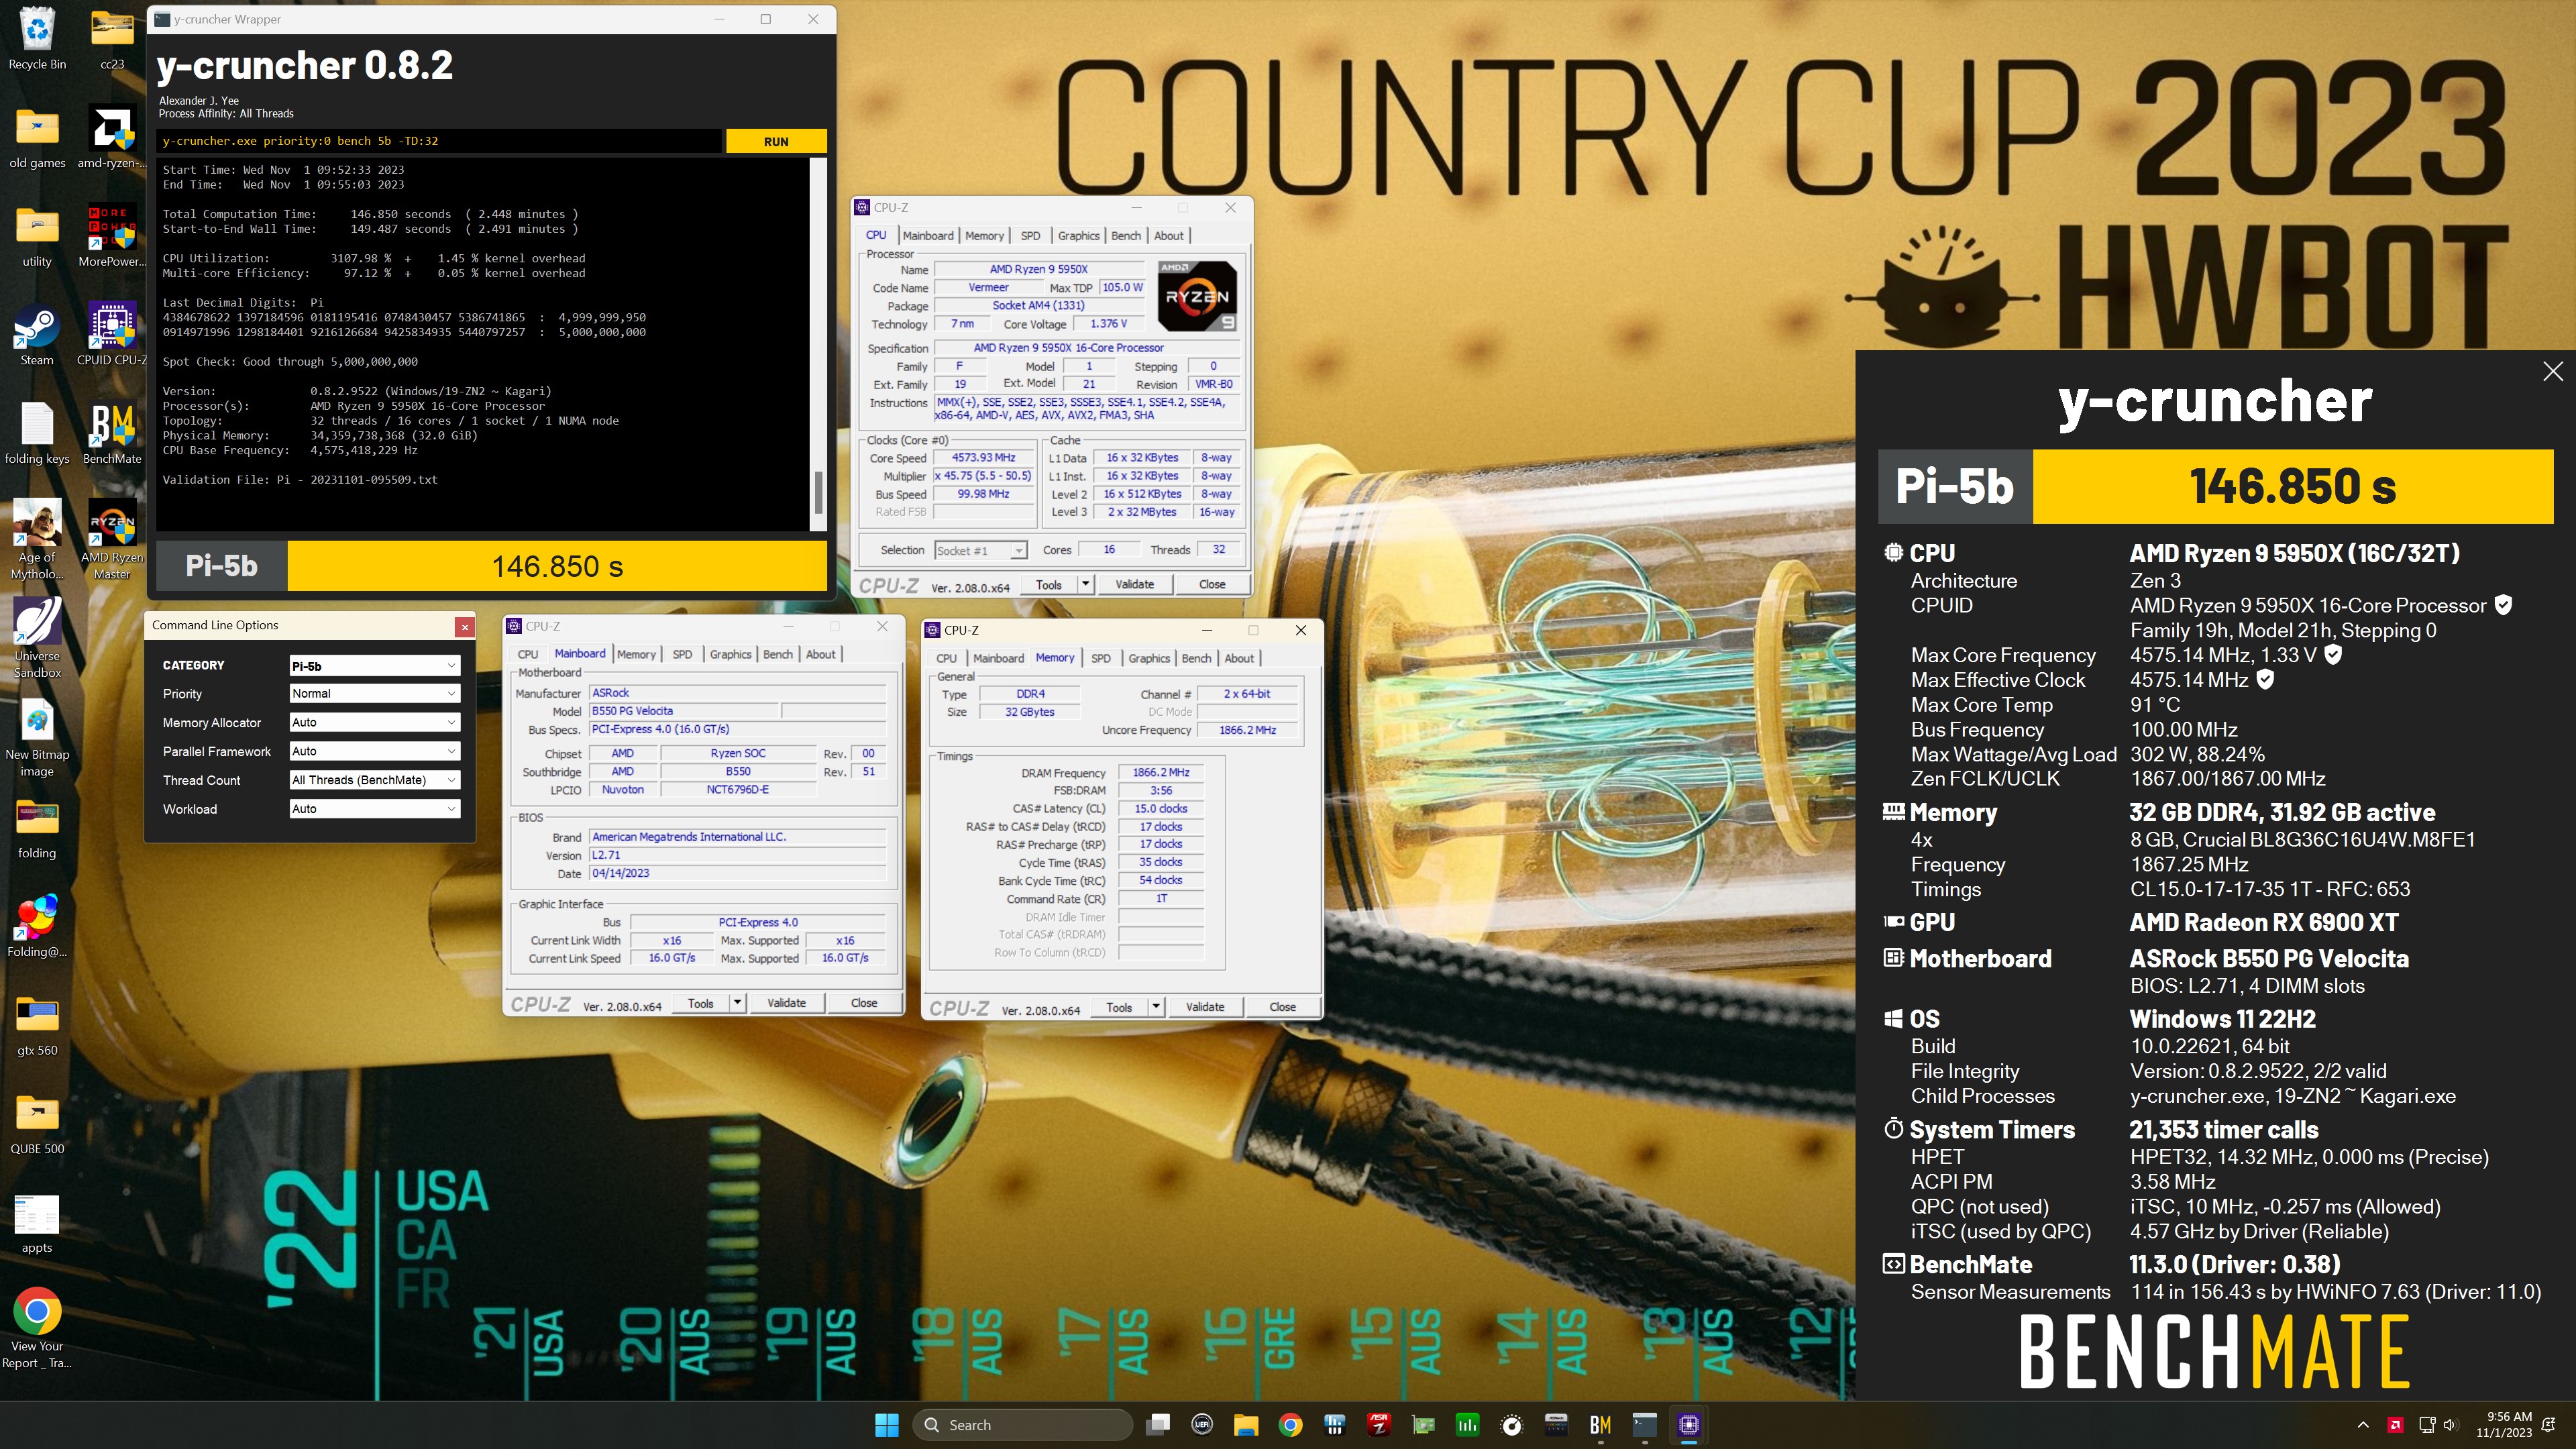Select the gtx 560 folder icon
2576x1449 pixels.
tap(37, 1025)
